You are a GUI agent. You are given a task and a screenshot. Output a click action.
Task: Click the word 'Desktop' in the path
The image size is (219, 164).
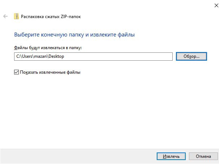[x=56, y=56]
